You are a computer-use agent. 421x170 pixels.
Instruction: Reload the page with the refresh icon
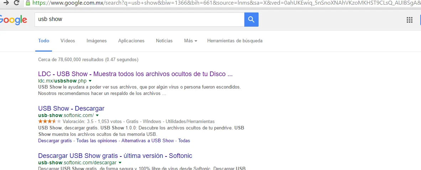(x=16, y=3)
